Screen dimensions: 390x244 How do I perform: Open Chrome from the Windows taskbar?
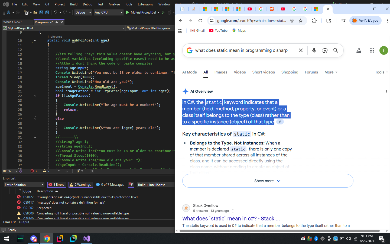47,239
